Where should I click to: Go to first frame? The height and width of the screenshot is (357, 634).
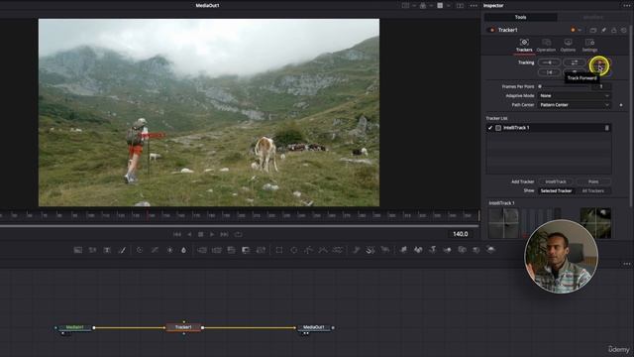pos(176,234)
